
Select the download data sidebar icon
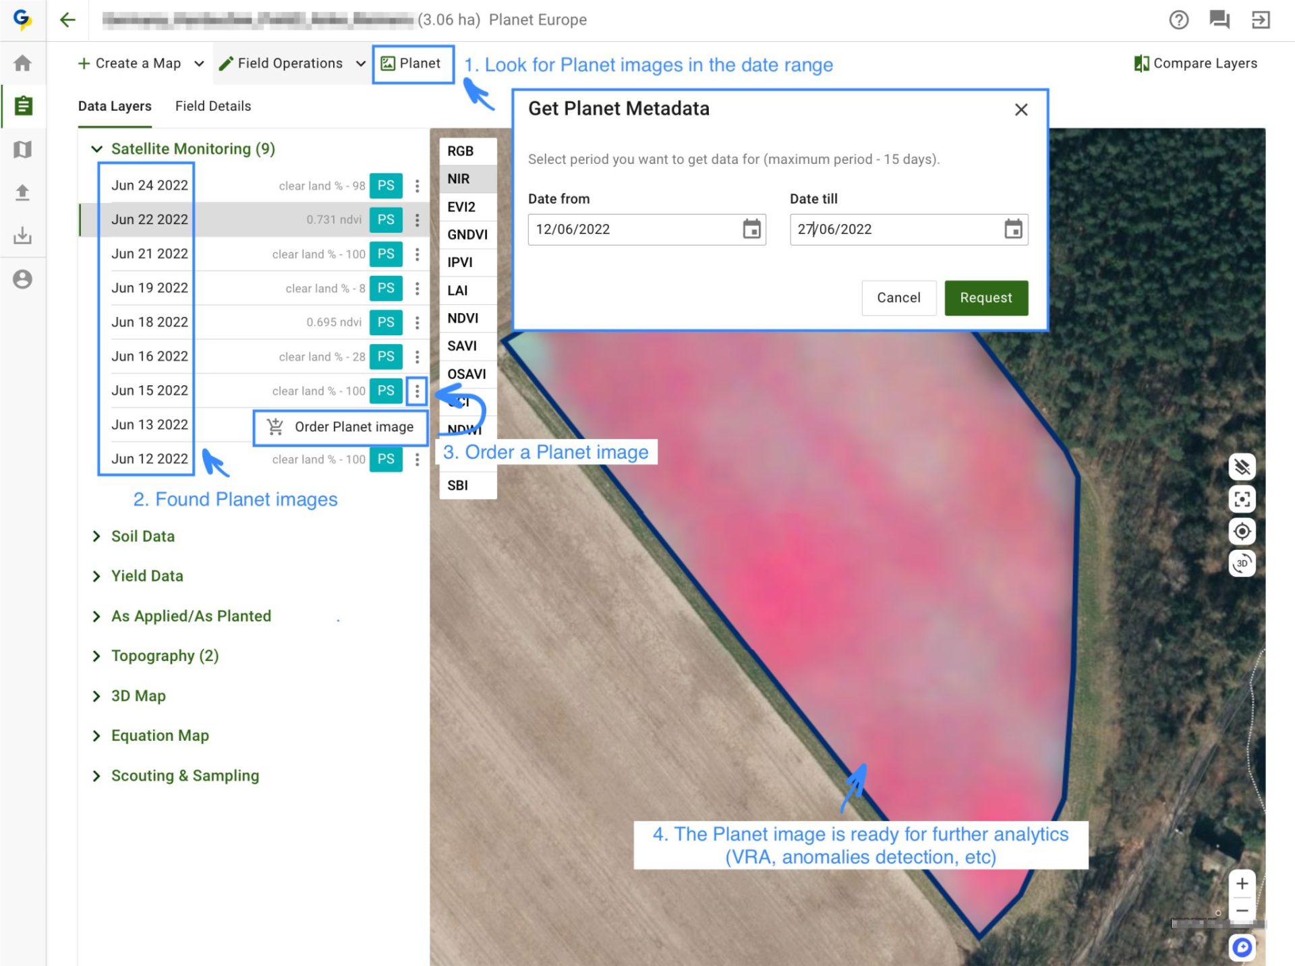click(x=23, y=236)
